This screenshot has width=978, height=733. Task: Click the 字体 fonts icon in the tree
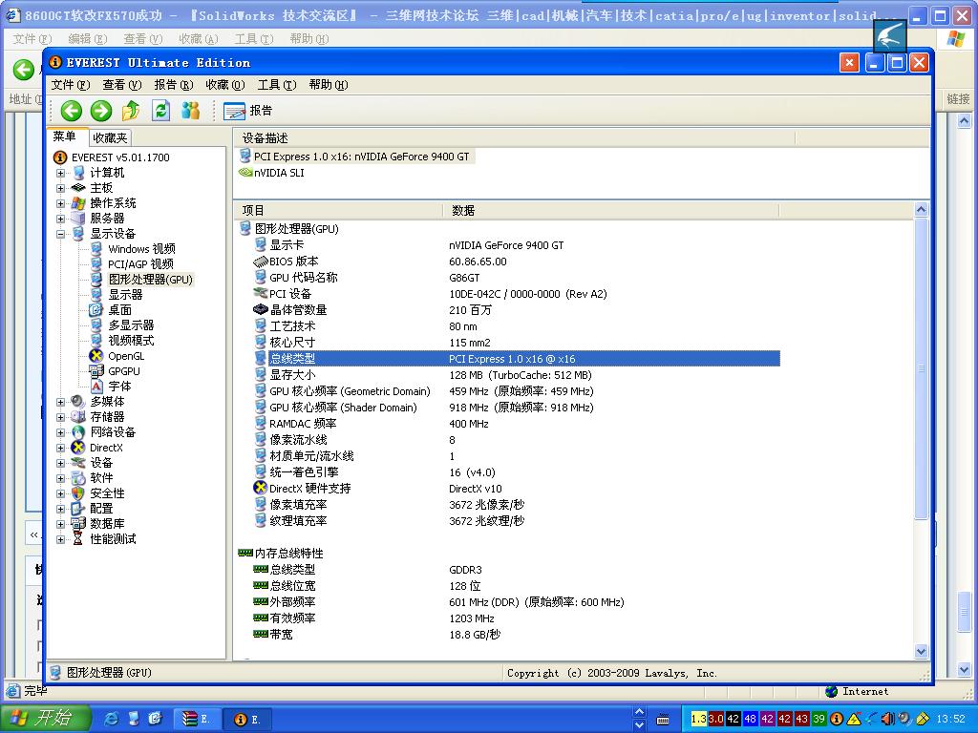[96, 387]
